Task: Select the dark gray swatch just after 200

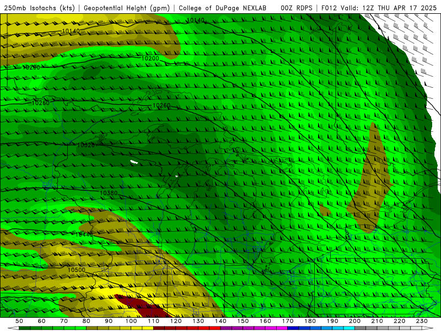Action: (361, 328)
